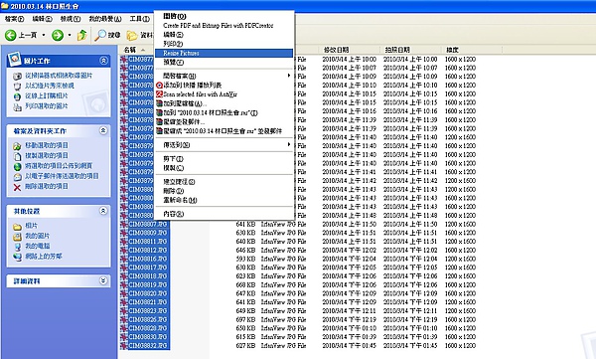Choose 建立捷徑(S) in the context menu
This screenshot has width=596, height=359.
tap(223, 182)
